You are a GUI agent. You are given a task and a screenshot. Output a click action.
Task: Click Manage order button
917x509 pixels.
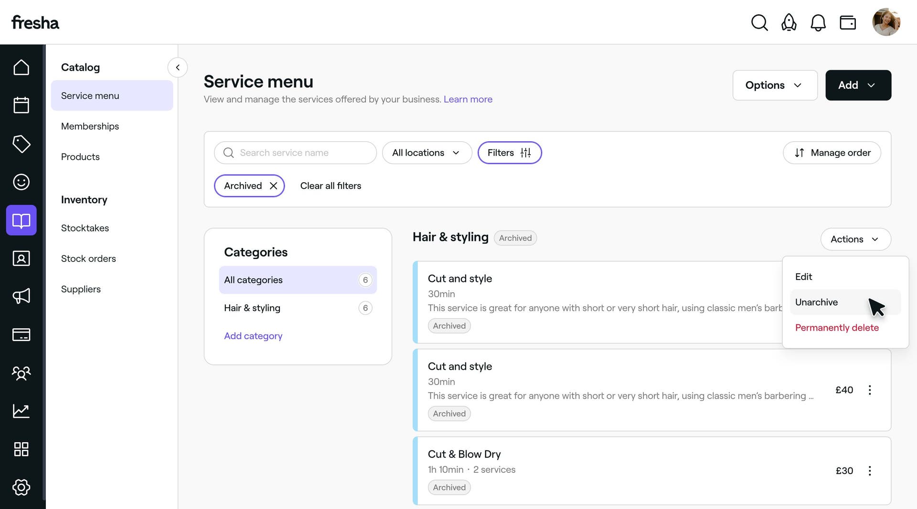(832, 153)
